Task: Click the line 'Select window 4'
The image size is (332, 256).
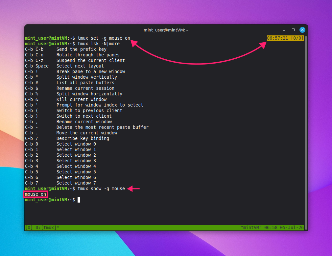Action: pos(76,166)
